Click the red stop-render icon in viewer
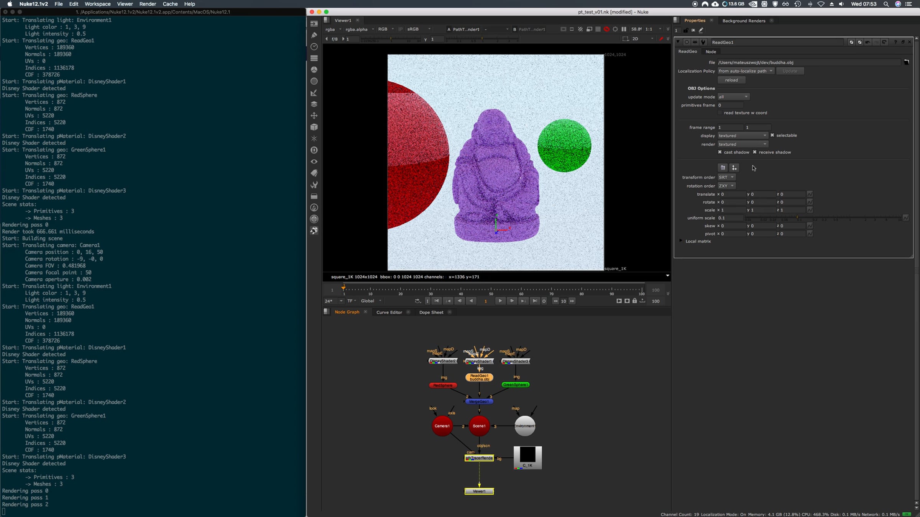920x517 pixels. click(606, 29)
